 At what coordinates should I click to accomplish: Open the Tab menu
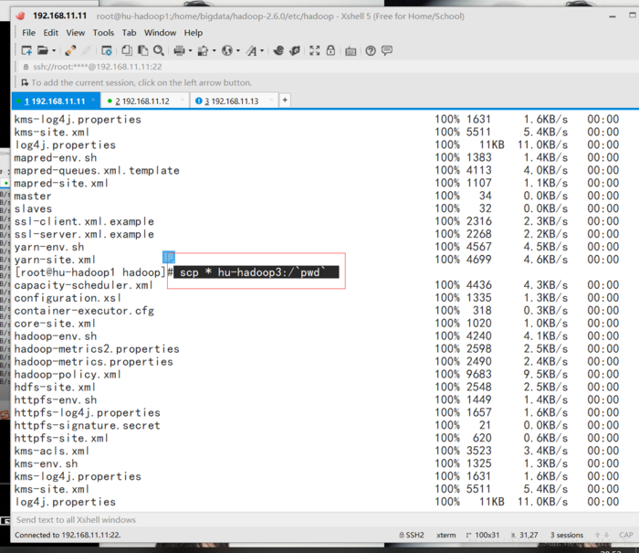[x=130, y=33]
